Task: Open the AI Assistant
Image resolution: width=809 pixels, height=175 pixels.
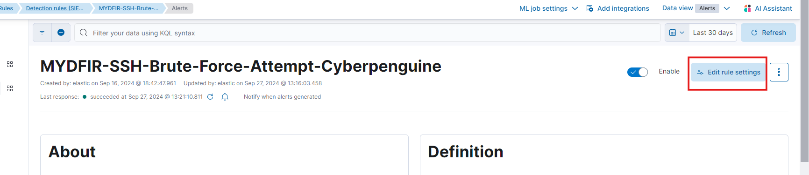Action: pos(768,8)
